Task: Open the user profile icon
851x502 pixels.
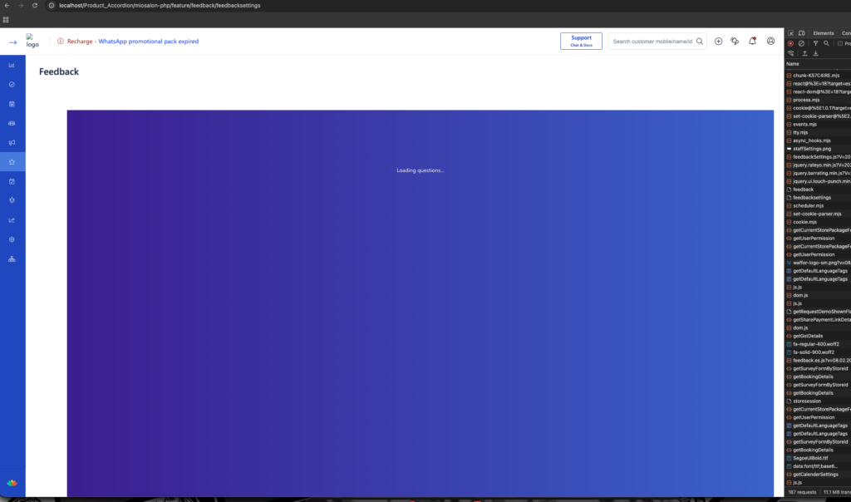Action: pyautogui.click(x=770, y=42)
